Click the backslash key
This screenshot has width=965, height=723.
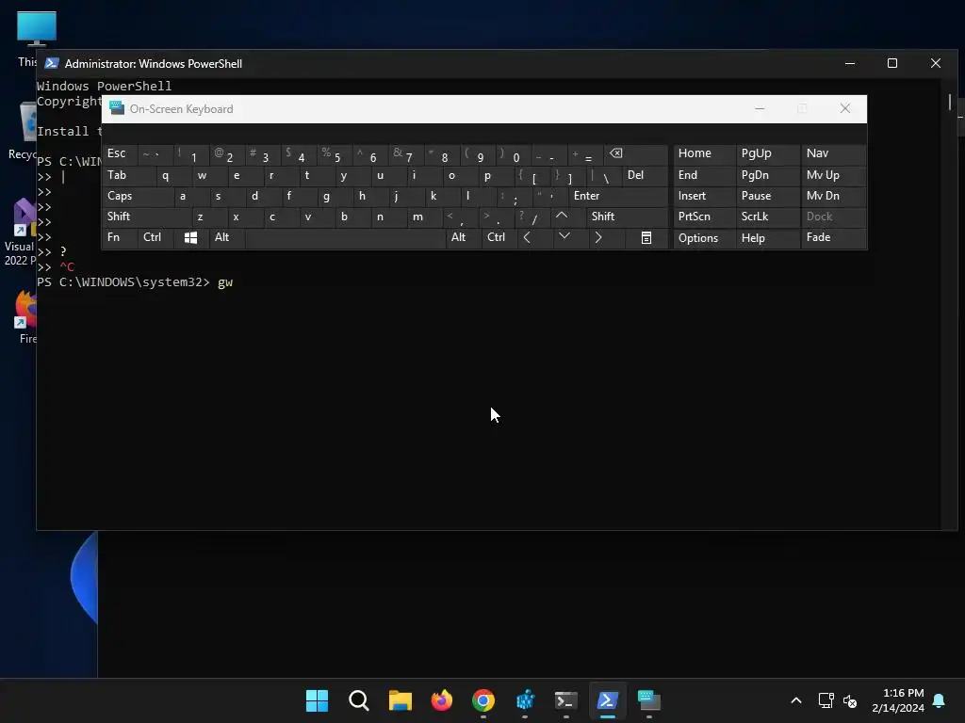605,175
